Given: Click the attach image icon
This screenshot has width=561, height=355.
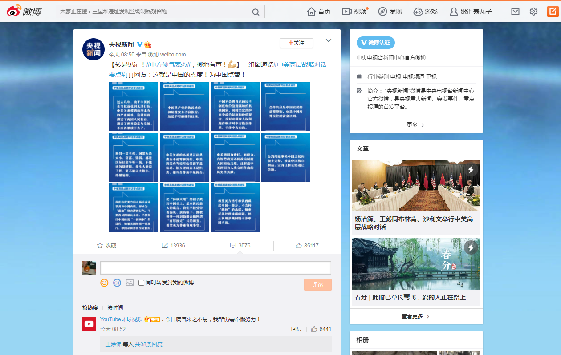Looking at the screenshot, I should [130, 283].
